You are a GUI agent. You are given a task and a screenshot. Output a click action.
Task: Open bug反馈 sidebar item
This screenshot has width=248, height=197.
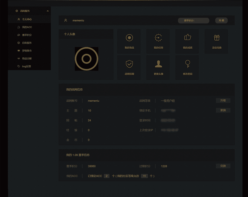(x=26, y=66)
